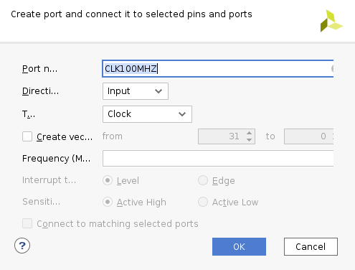Click the 'Frequency (M...' label

57,159
